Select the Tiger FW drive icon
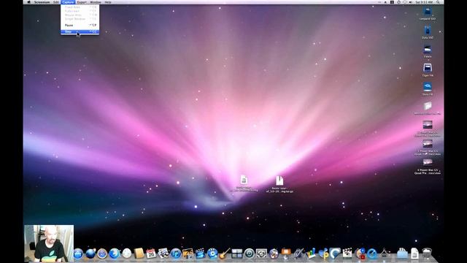This screenshot has height=263, width=467. [x=428, y=68]
